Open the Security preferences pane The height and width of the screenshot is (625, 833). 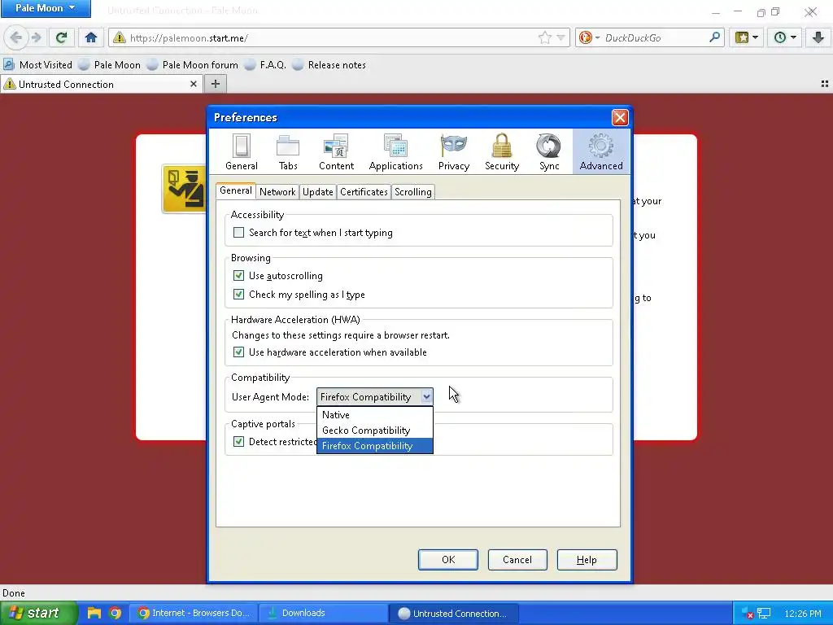tap(501, 151)
